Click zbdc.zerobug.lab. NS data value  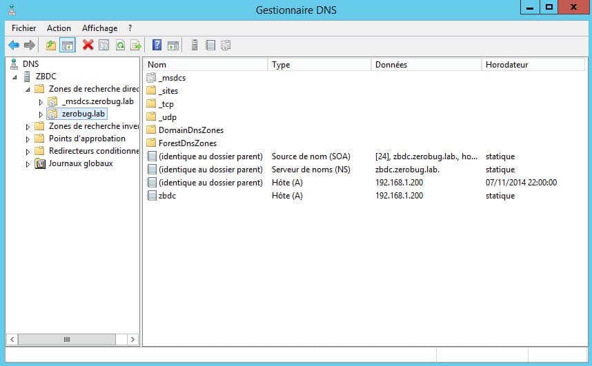tap(407, 170)
